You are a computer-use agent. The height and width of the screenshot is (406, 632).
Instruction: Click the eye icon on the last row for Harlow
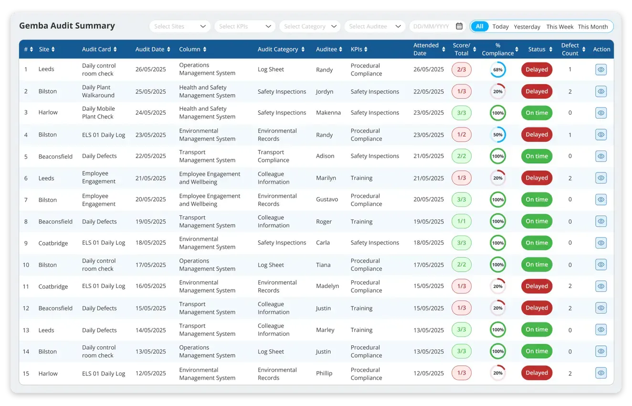[600, 373]
